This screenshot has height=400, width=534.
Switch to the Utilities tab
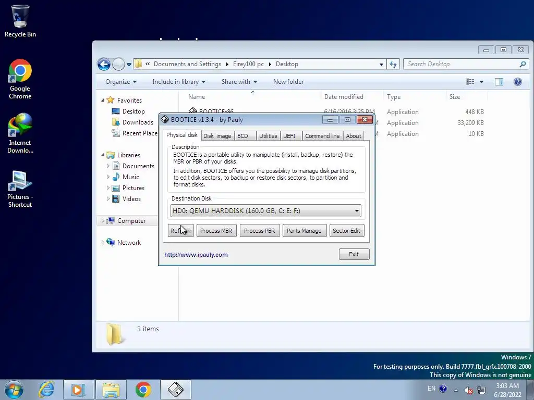[268, 136]
